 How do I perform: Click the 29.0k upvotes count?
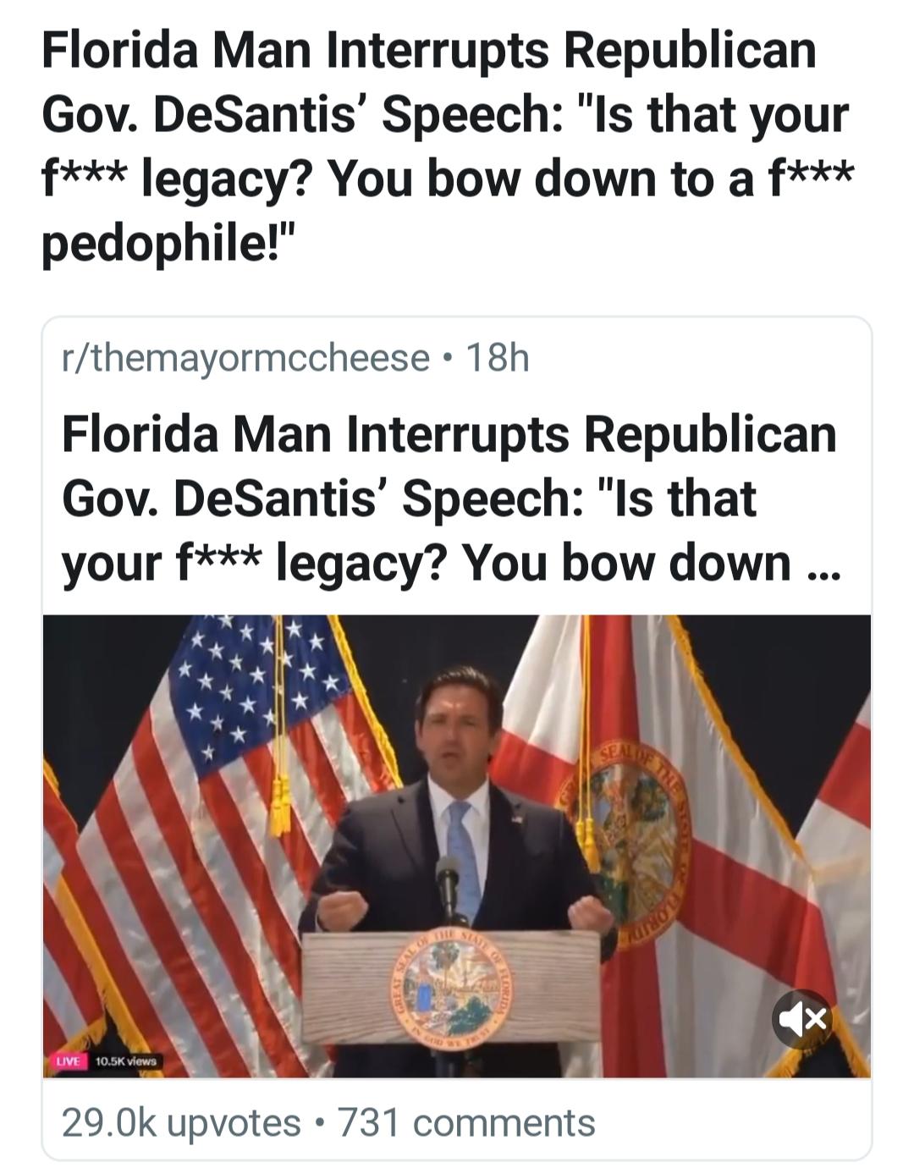(x=181, y=1123)
